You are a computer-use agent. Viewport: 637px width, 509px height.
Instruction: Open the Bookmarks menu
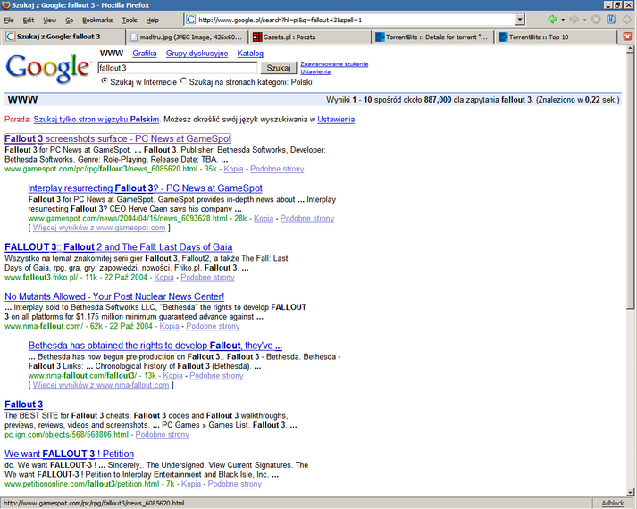(97, 20)
